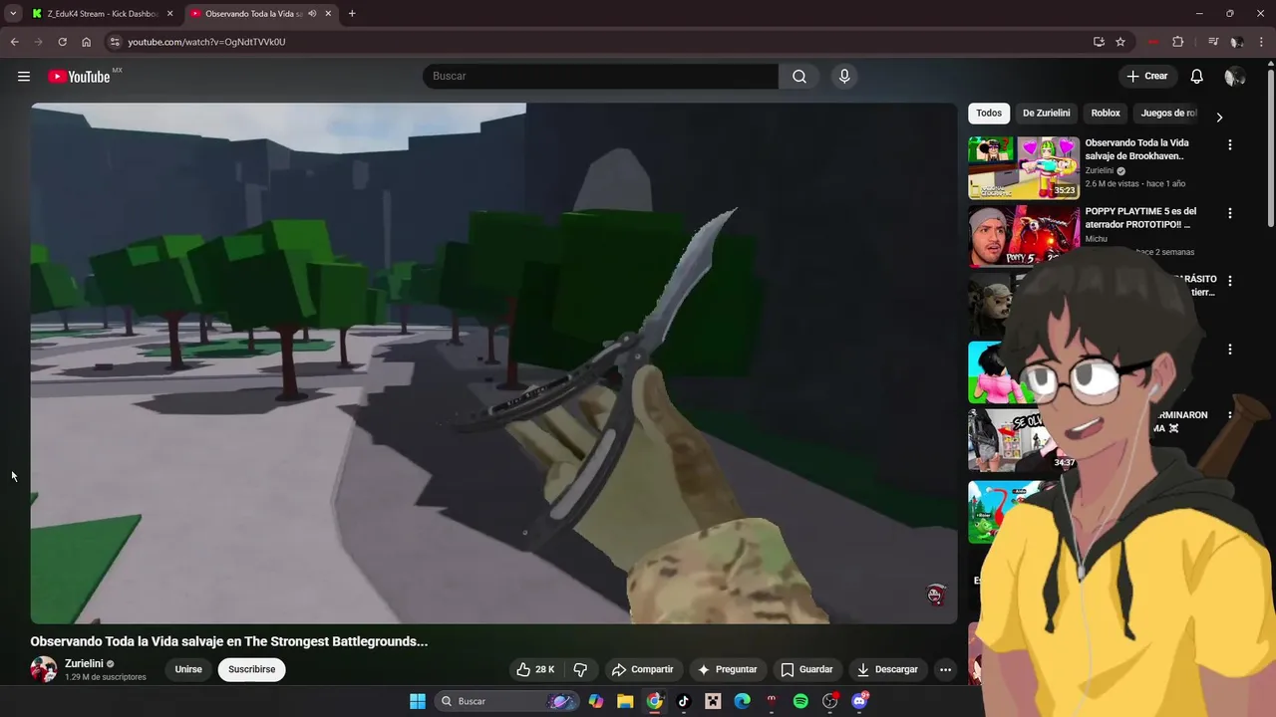Mute the YouTube tab audio icon
This screenshot has width=1276, height=717.
(x=313, y=14)
